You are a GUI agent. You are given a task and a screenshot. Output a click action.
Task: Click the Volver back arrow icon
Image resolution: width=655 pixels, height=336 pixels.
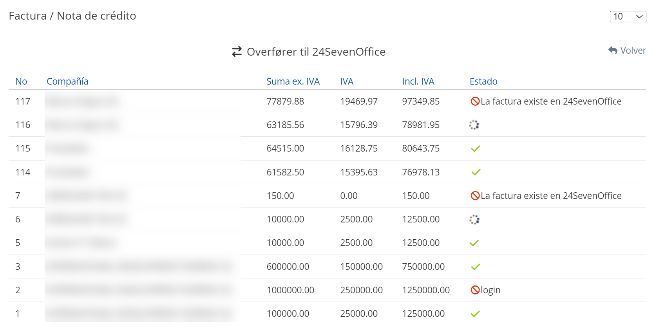coord(613,51)
